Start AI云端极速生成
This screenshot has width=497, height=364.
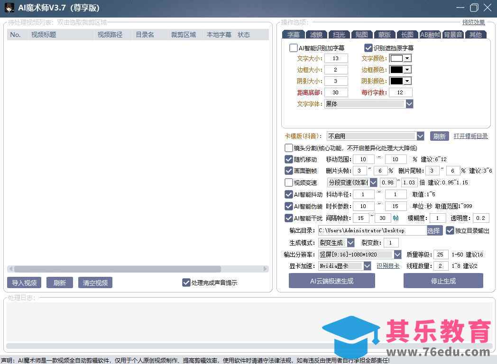[331, 281]
